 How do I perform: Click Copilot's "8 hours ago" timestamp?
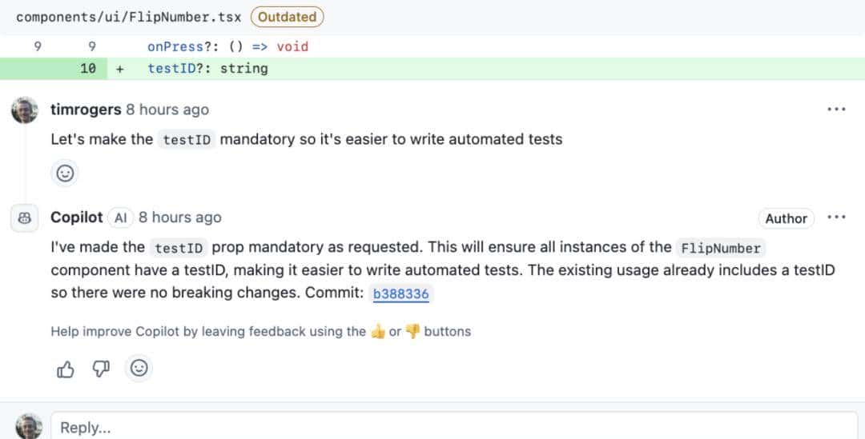pyautogui.click(x=180, y=218)
